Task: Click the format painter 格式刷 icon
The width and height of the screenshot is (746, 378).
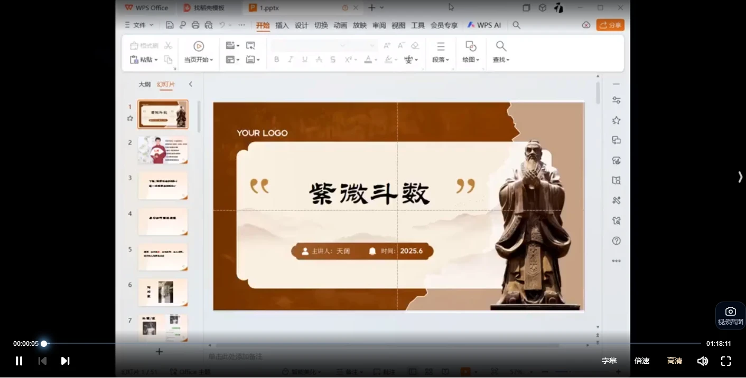Action: [x=144, y=46]
